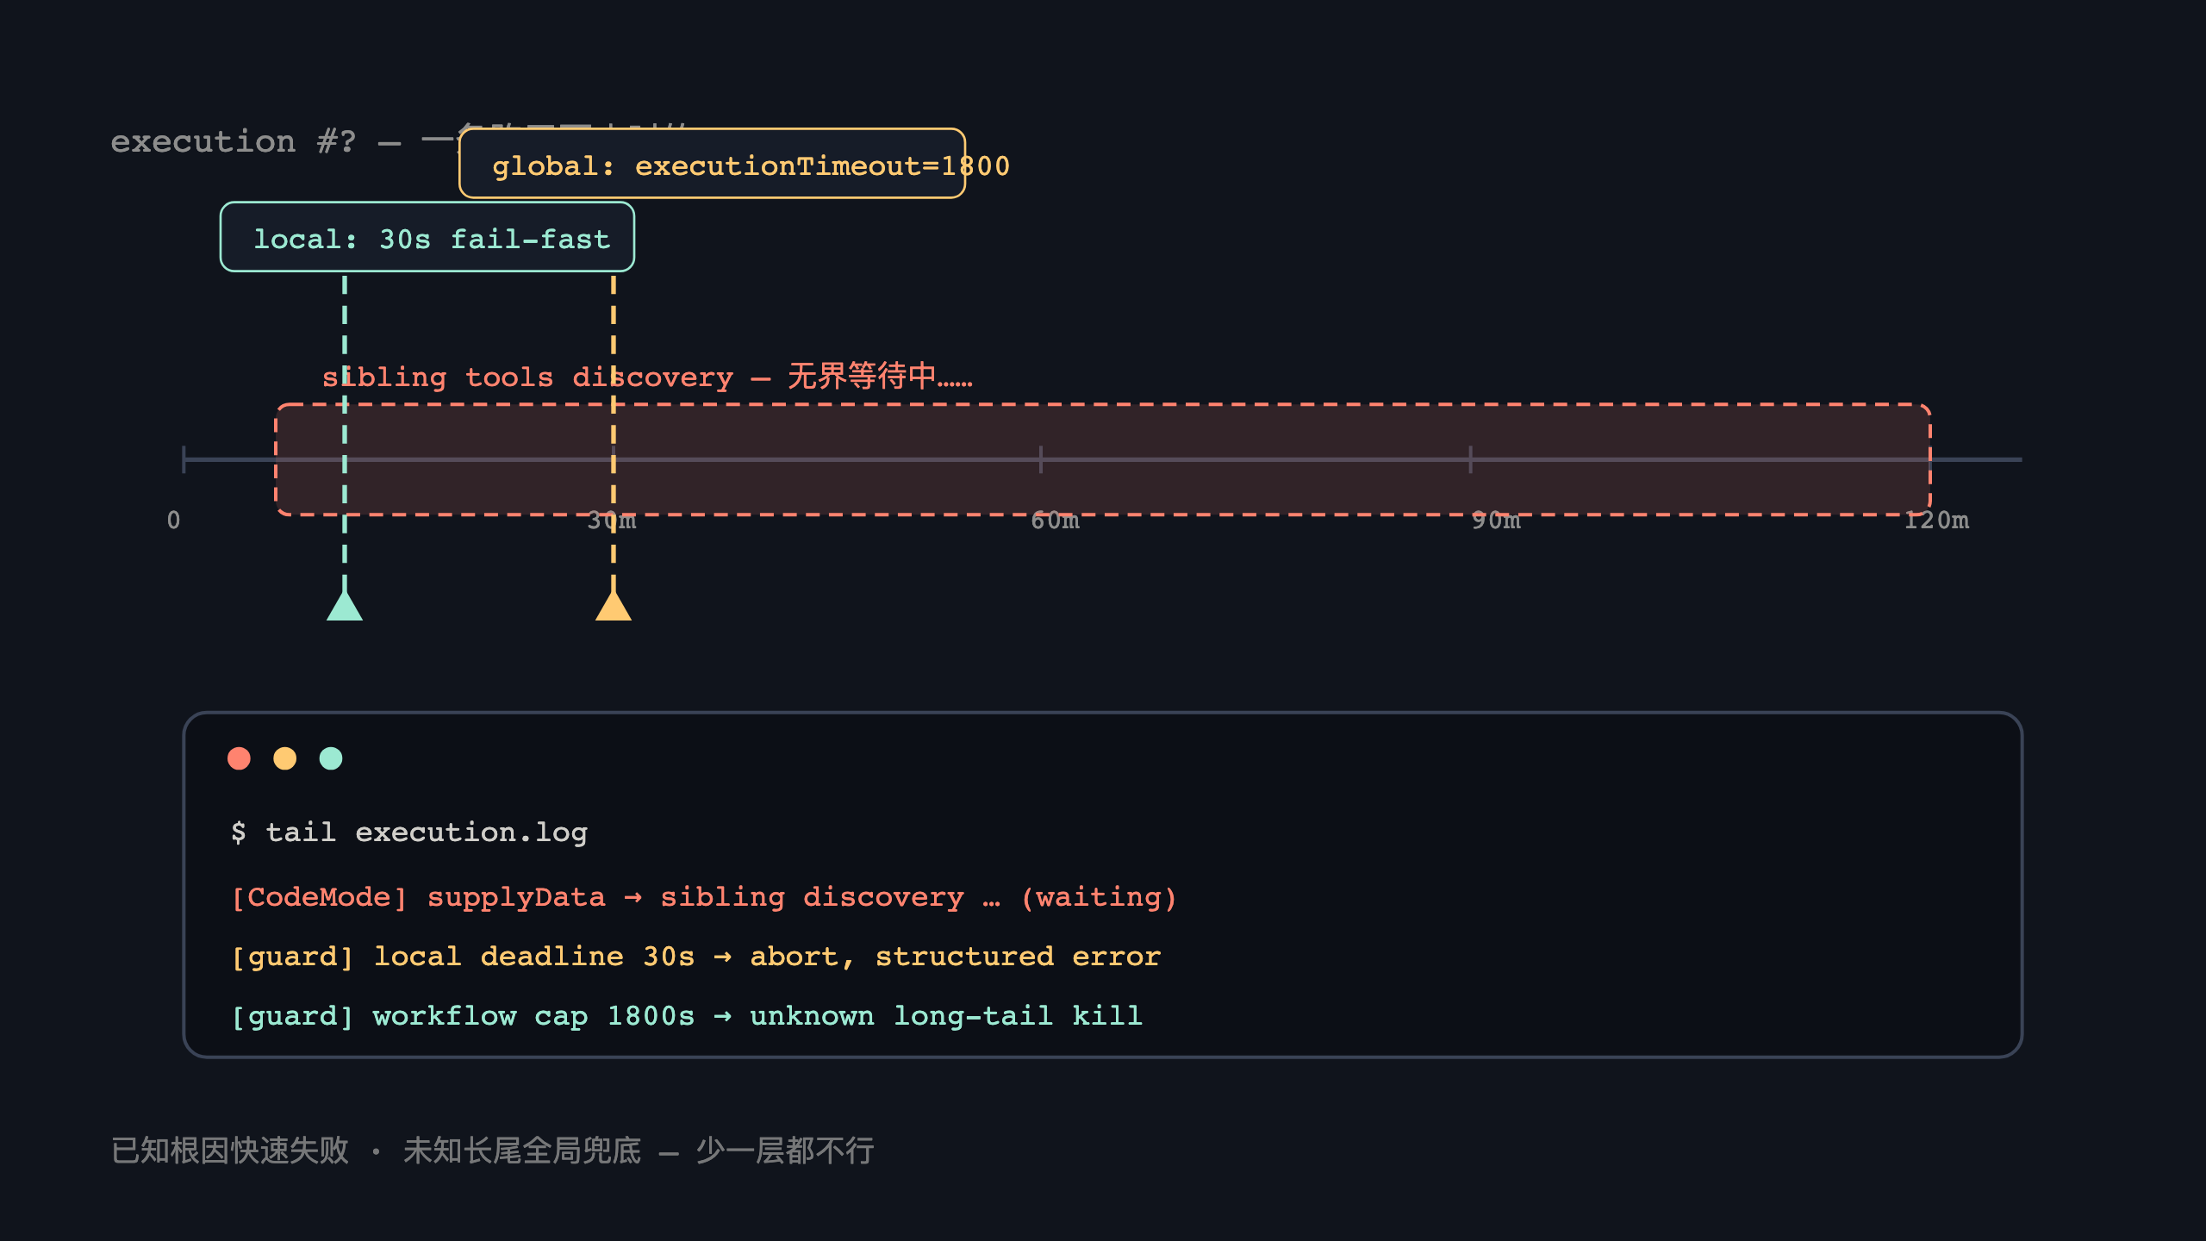Viewport: 2206px width, 1241px height.
Task: Click the 120m label at timeline end
Action: pos(1936,521)
